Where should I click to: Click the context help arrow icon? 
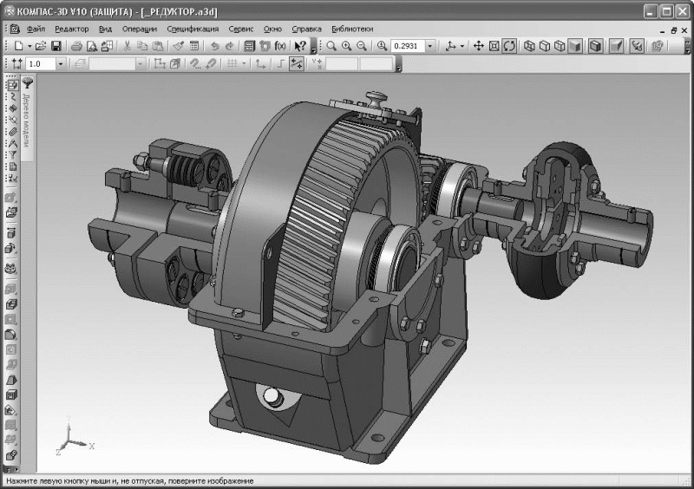[300, 45]
